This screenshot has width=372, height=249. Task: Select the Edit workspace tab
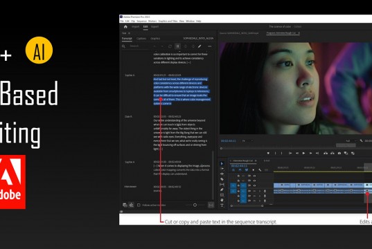145,27
